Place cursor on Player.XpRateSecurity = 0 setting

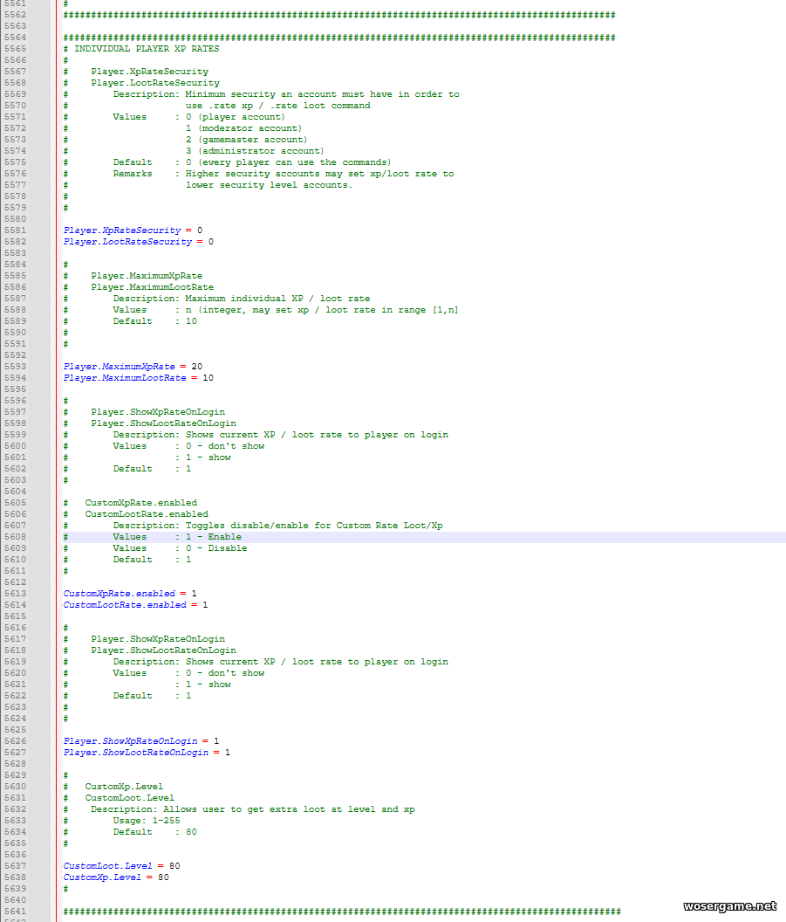132,230
